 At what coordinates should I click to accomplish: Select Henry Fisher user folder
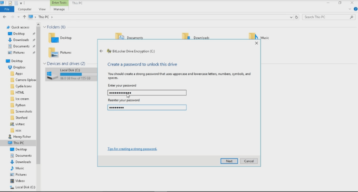[x=22, y=137]
